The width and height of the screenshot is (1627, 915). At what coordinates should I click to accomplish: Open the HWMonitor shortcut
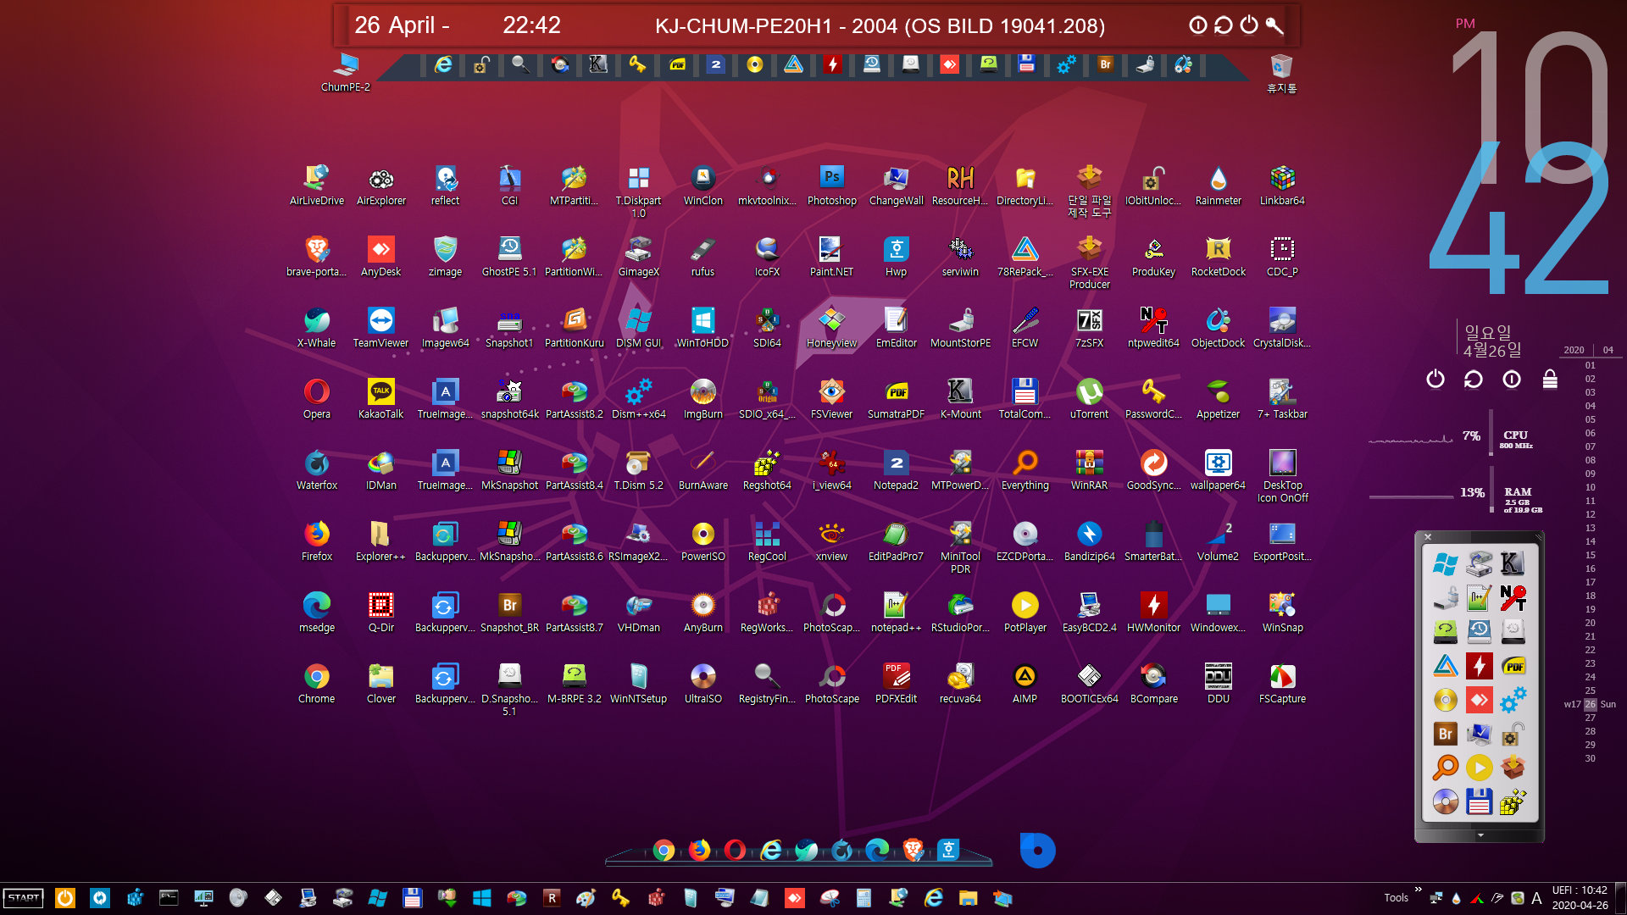point(1154,613)
